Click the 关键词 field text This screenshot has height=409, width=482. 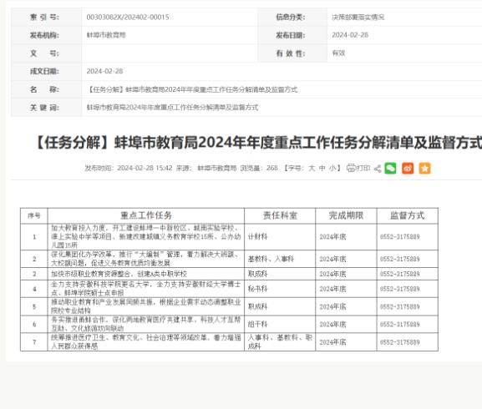point(172,108)
